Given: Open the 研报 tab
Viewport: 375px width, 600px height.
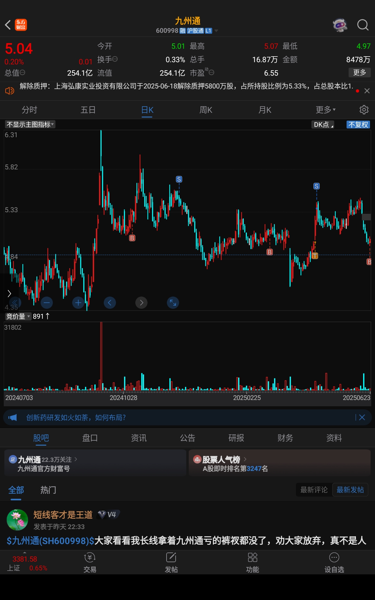Looking at the screenshot, I should click(236, 438).
